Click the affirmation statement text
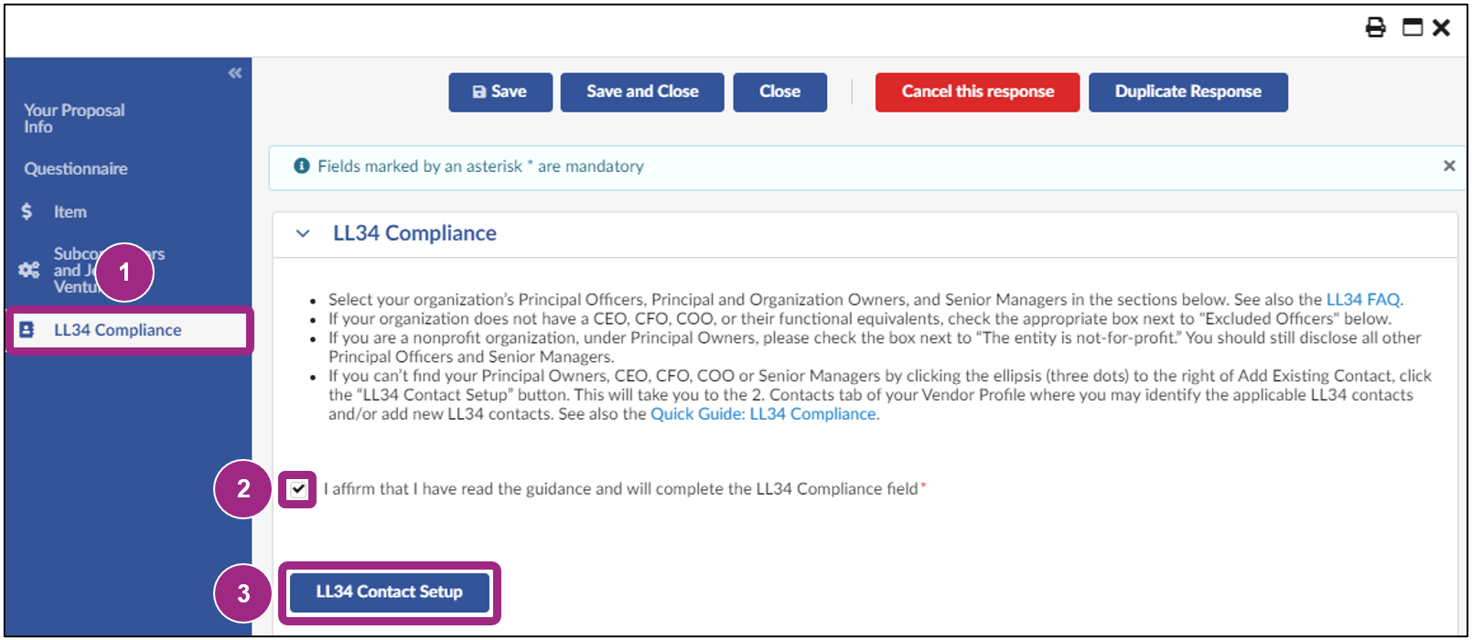Viewport: 1472px width, 640px height. coord(621,489)
